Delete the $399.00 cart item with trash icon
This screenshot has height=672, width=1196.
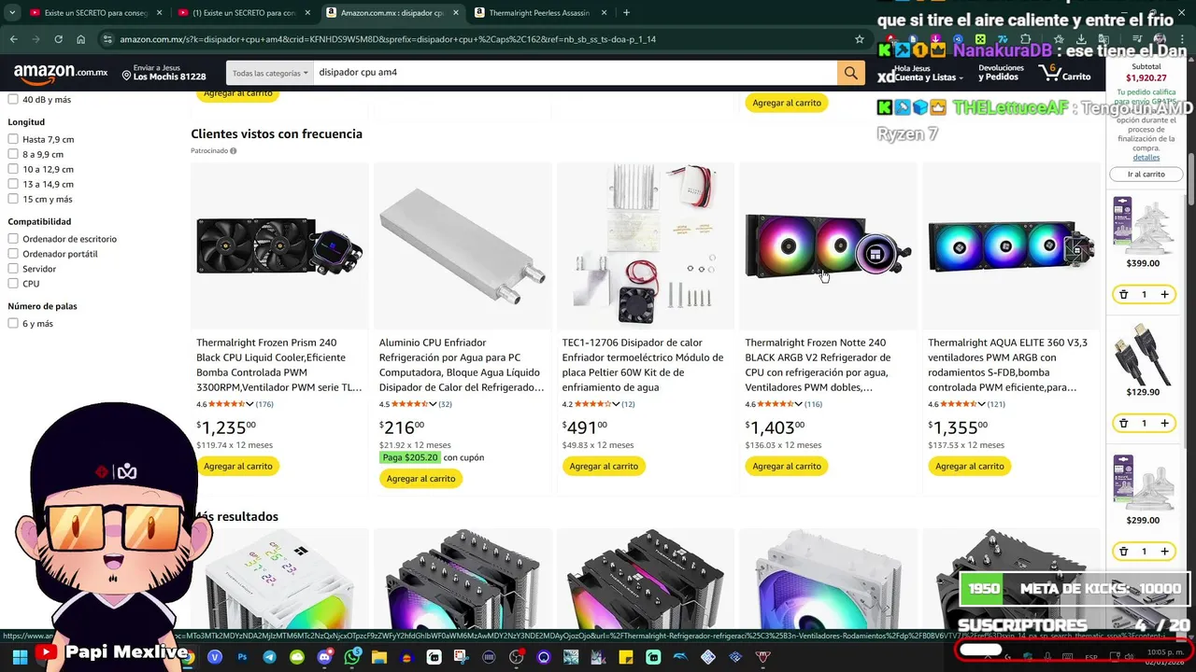1123,294
